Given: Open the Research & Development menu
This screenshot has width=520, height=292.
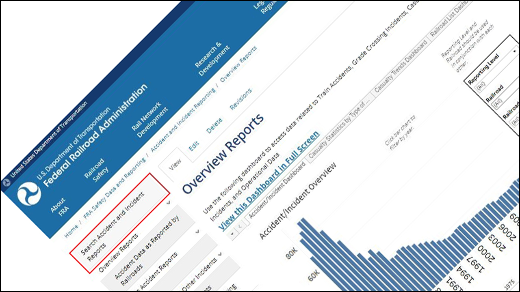Looking at the screenshot, I should [x=212, y=58].
